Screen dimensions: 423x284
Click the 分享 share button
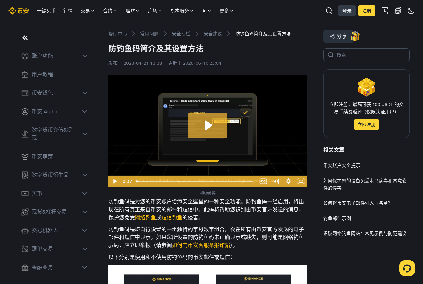338,36
